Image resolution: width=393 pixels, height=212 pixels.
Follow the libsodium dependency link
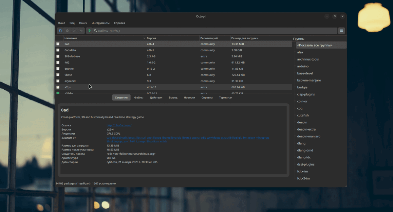153,142
